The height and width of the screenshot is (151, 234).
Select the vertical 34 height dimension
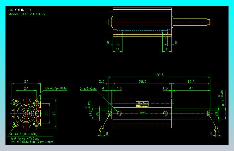pos(53,113)
